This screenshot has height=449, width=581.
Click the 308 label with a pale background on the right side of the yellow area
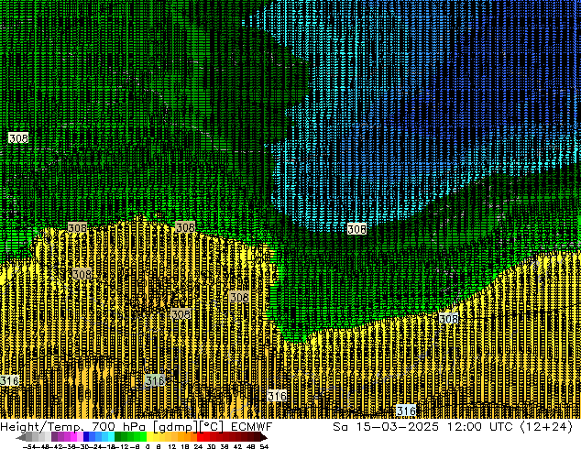click(448, 319)
